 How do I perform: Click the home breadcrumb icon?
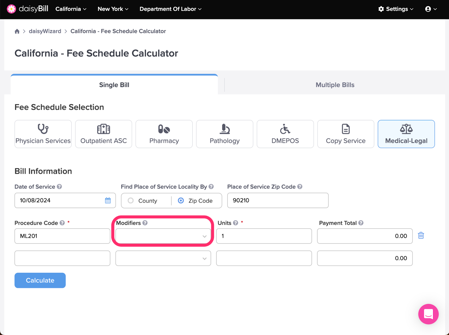tap(17, 31)
